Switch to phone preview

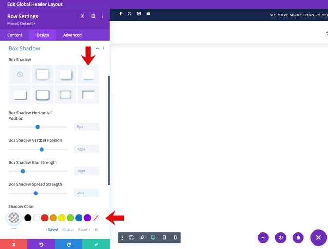175,238
